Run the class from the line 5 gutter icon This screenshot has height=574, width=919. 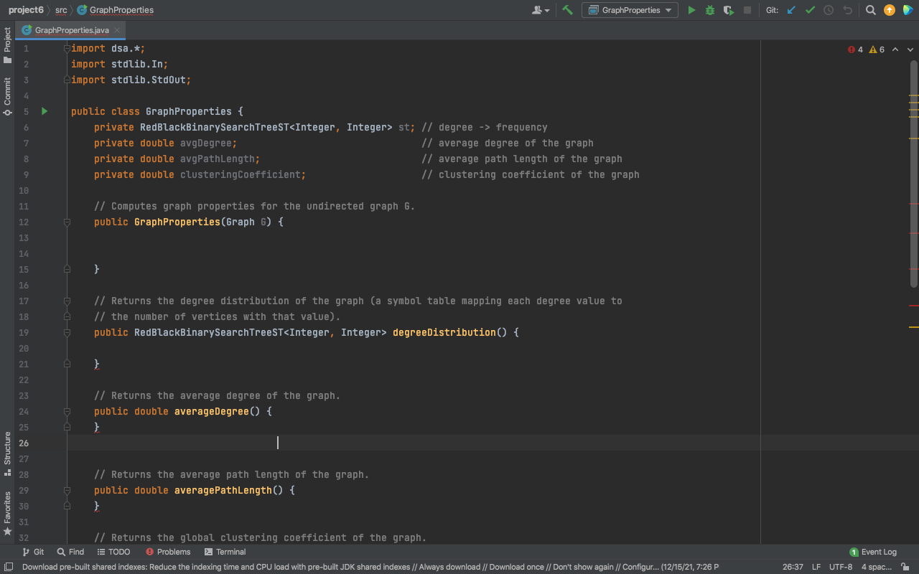coord(43,111)
